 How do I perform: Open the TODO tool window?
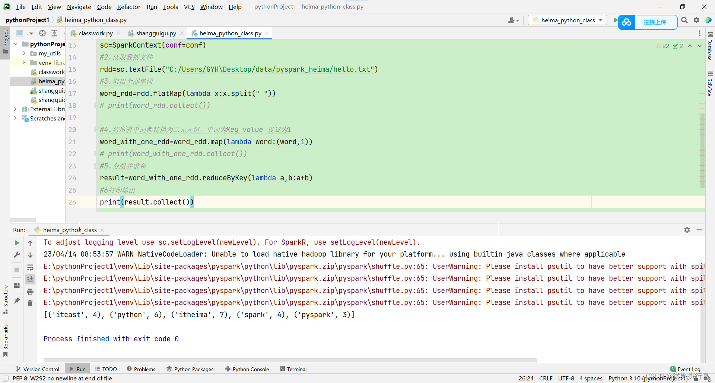(x=106, y=369)
